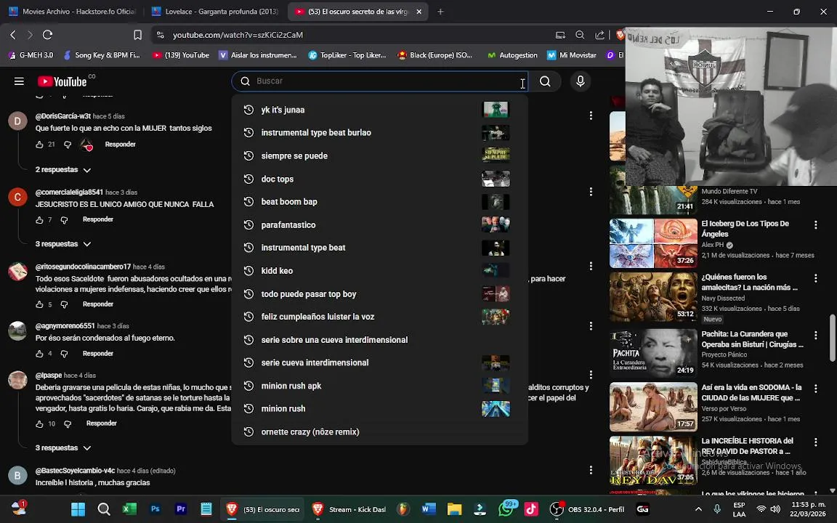
Task: Like the @lpaspe comment
Action: [39, 423]
